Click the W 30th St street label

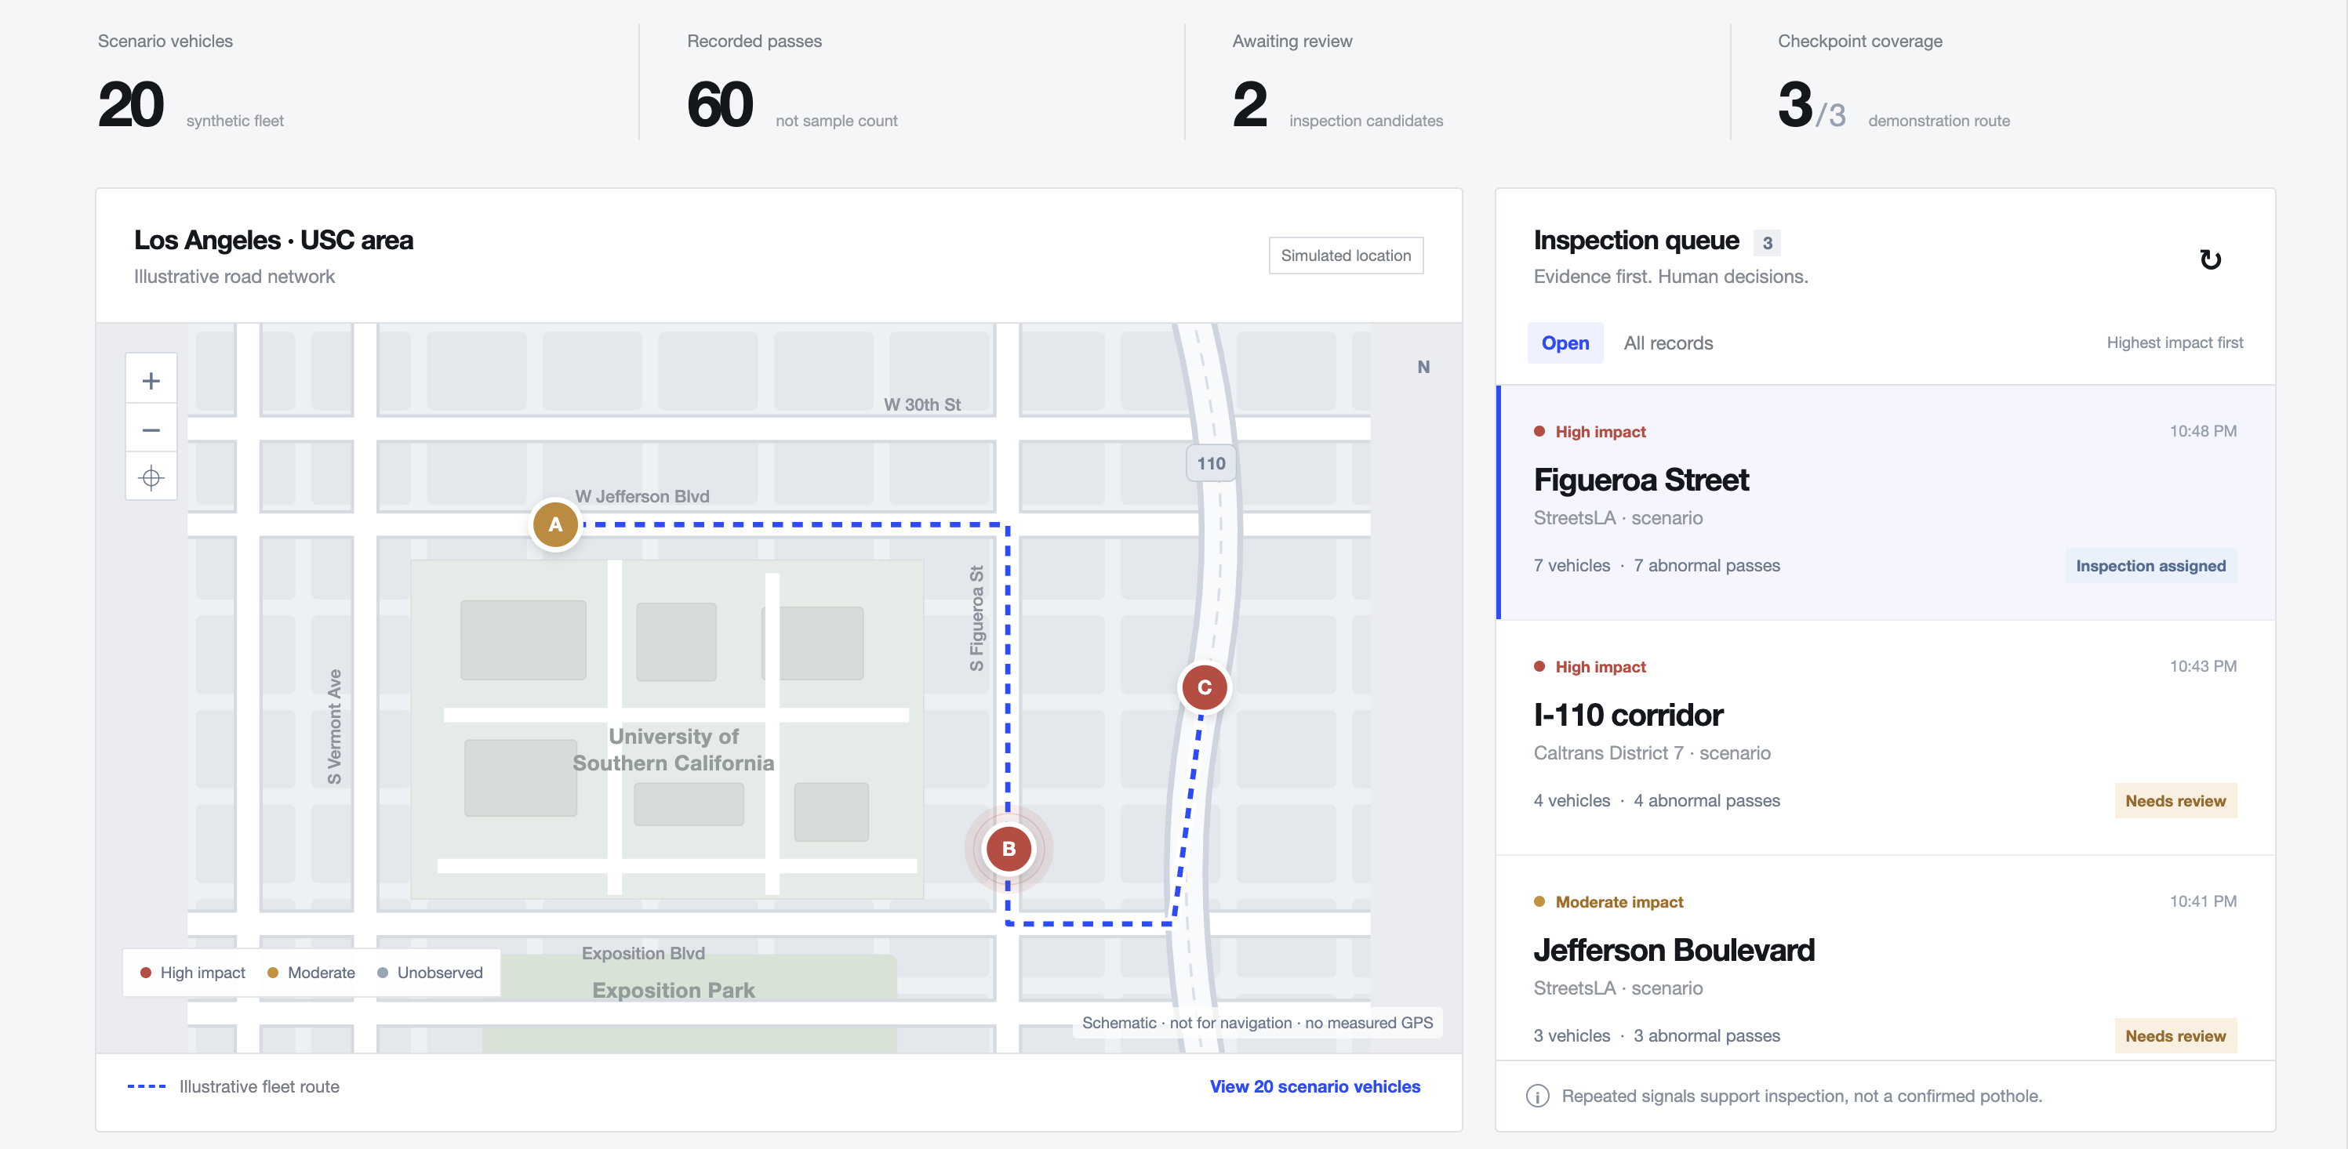click(x=921, y=404)
